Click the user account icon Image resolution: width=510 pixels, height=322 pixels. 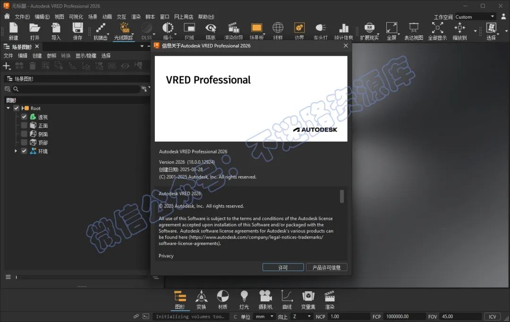503,16
